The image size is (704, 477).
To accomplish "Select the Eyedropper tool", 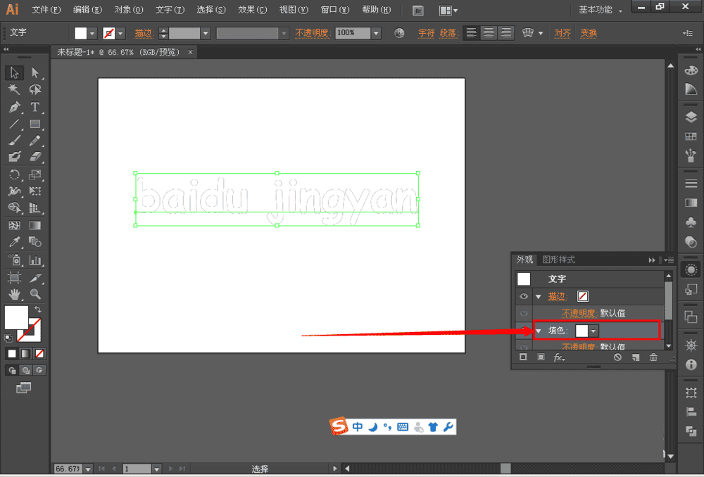I will (14, 242).
